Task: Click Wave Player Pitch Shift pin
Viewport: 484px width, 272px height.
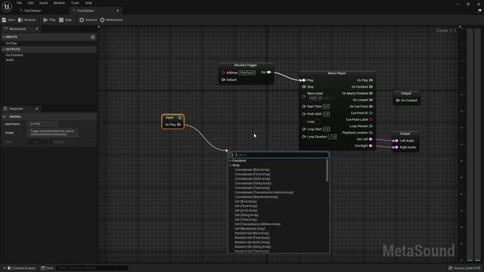Action: click(x=304, y=114)
